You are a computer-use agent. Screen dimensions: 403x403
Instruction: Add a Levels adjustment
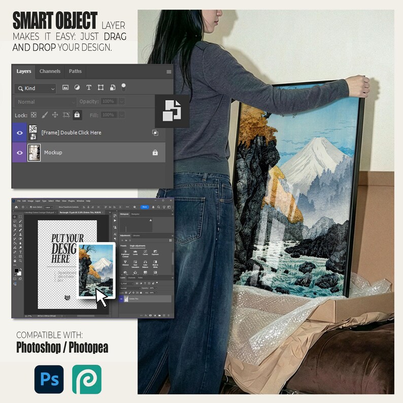point(135,253)
